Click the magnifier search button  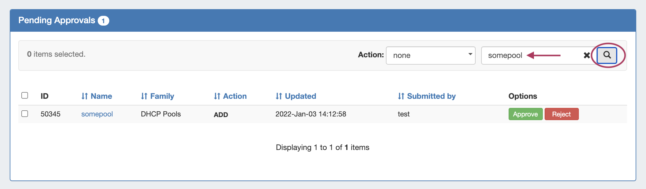tap(607, 55)
